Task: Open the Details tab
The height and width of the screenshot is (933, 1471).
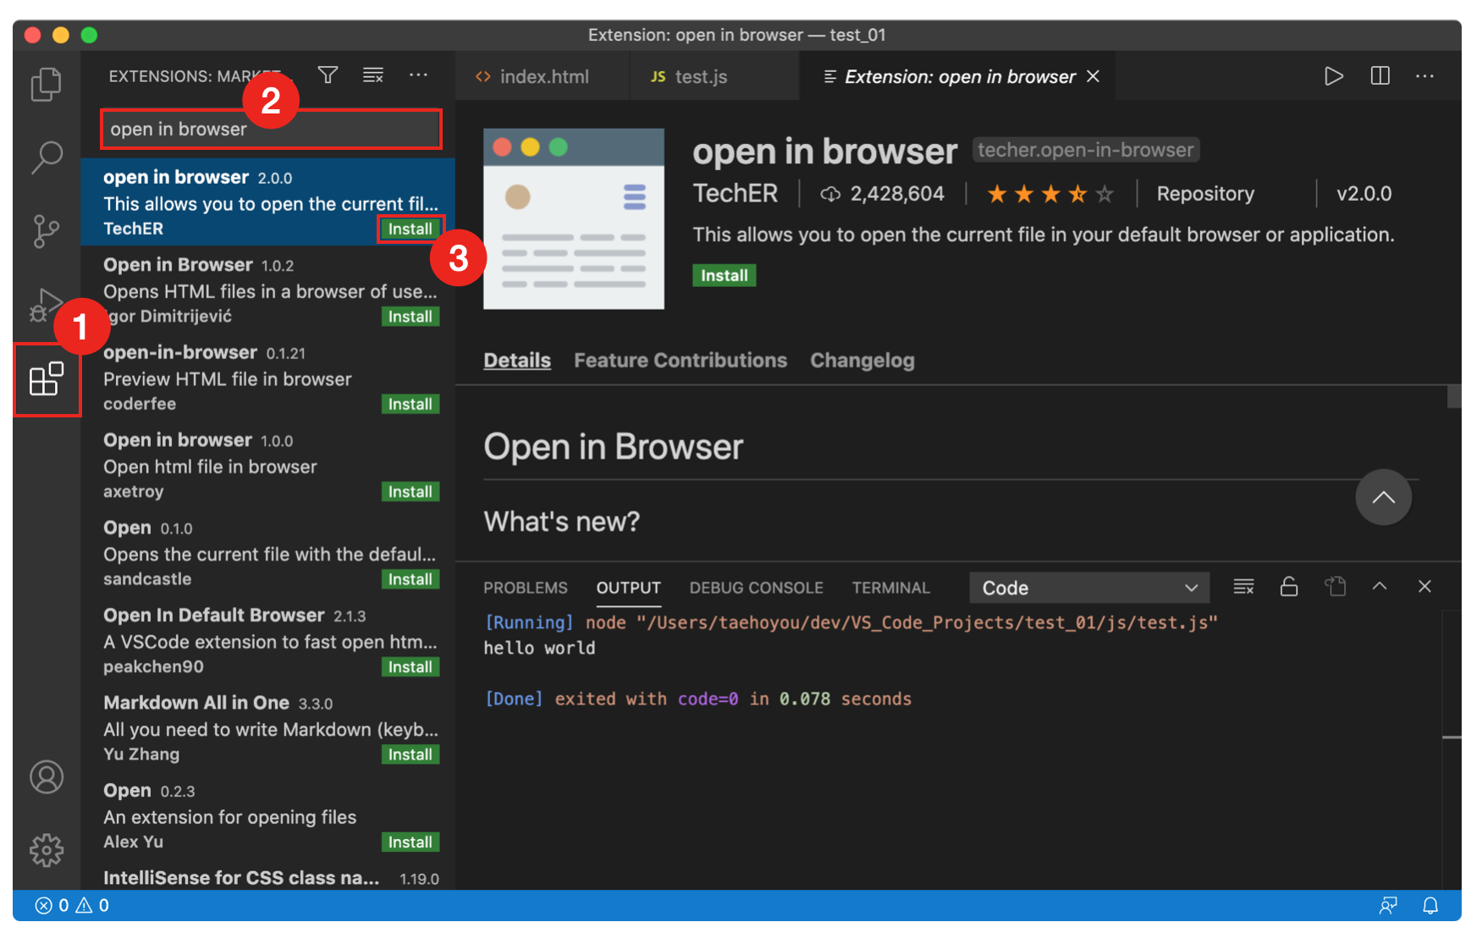Action: coord(517,361)
